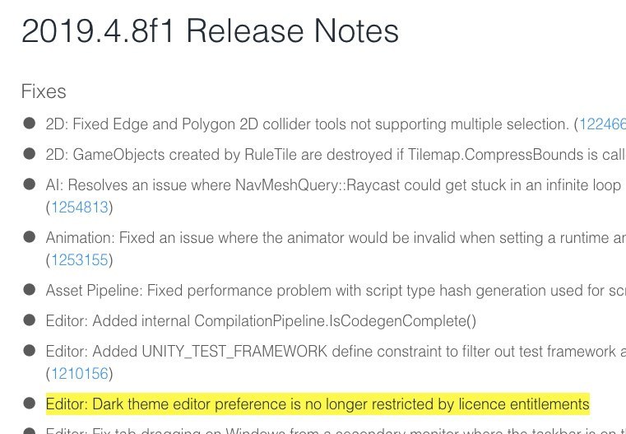Click the bullet beside the IsCodegenComplete entry
The height and width of the screenshot is (434, 626).
tap(30, 320)
